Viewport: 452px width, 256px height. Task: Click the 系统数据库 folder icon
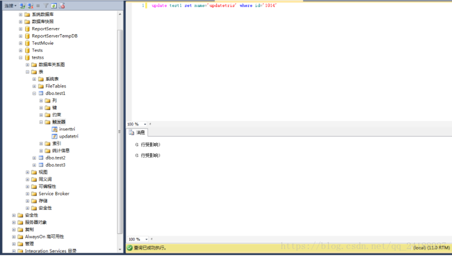28,15
